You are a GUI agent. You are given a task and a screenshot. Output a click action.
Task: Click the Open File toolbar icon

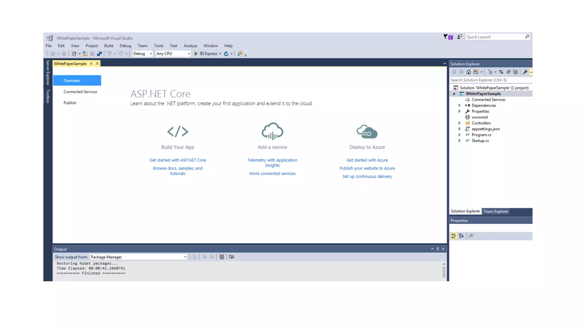[85, 54]
